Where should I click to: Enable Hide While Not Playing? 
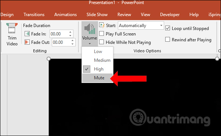click(102, 42)
